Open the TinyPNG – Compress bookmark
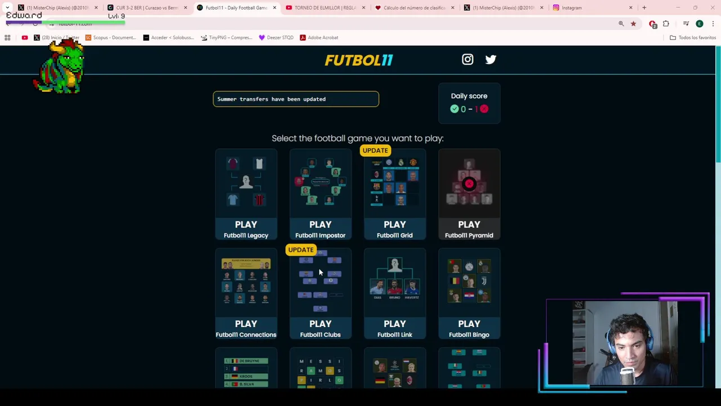Image resolution: width=721 pixels, height=406 pixels. click(226, 38)
